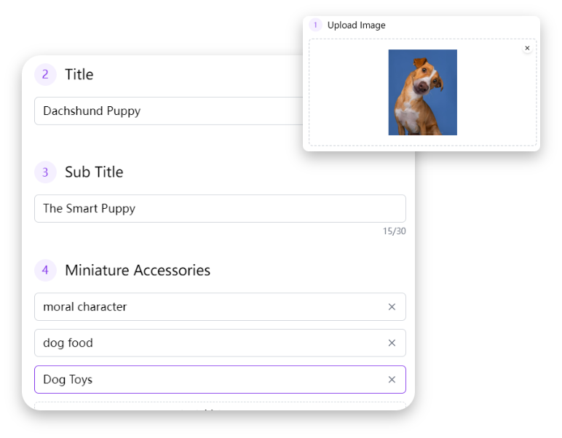The height and width of the screenshot is (438, 562).
Task: Click the 'Title' section heading
Action: (x=79, y=74)
